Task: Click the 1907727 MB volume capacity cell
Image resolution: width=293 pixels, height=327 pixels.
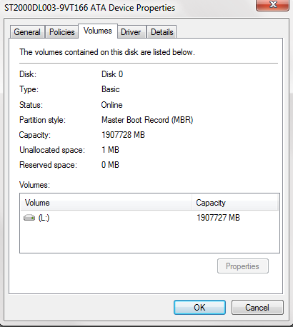Action: tap(218, 218)
